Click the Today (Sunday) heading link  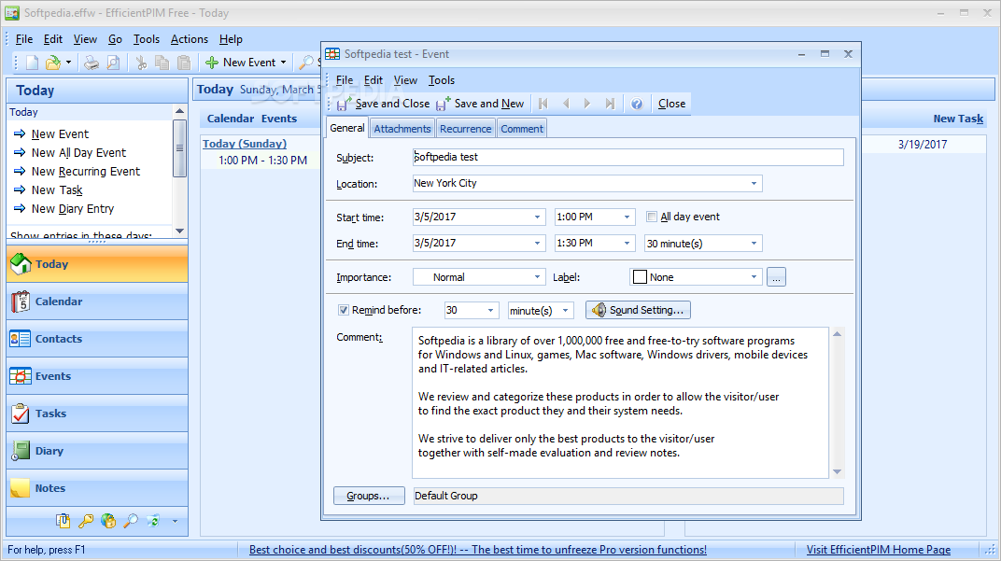(245, 144)
